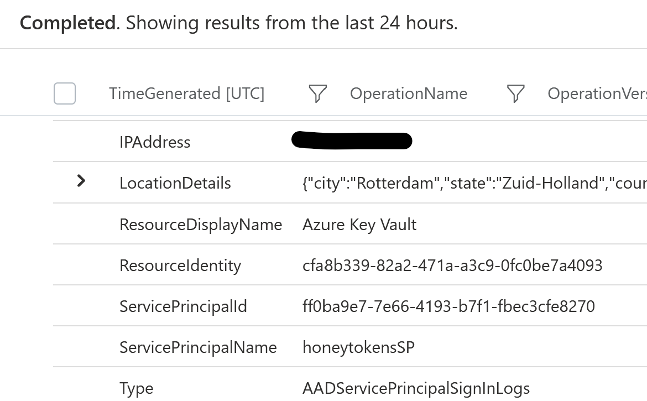Sort by TimeGenerated [UTC] column header
Viewport: 647px width, 401px height.
click(x=186, y=93)
